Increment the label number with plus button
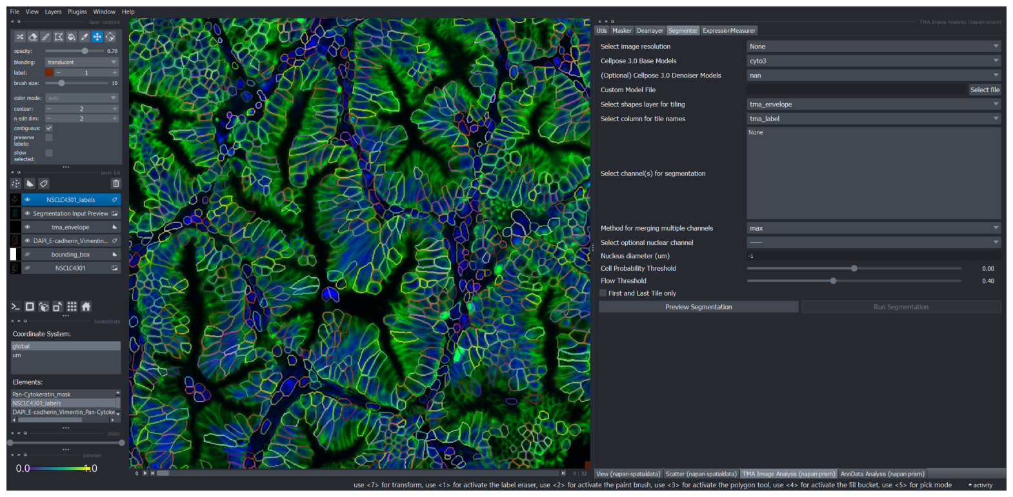 click(115, 73)
